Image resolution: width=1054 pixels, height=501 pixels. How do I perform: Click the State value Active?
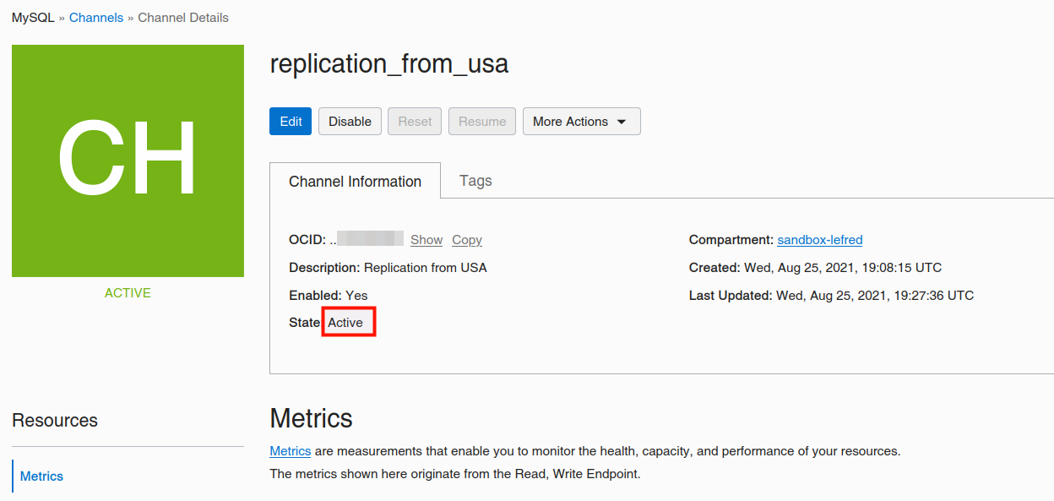345,323
